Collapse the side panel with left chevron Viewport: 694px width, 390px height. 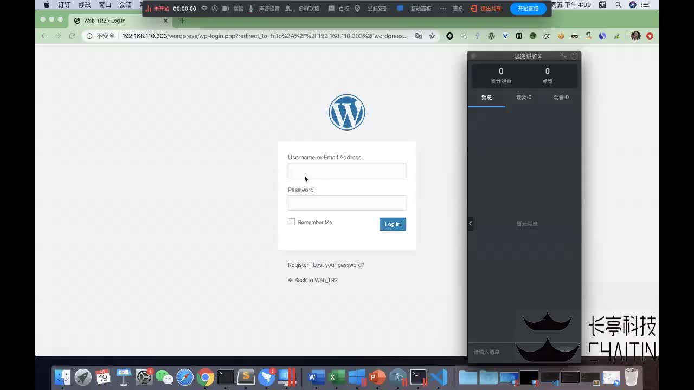tap(471, 223)
